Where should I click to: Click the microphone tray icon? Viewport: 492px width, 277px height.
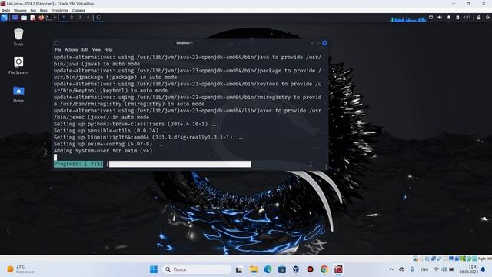[x=412, y=269]
